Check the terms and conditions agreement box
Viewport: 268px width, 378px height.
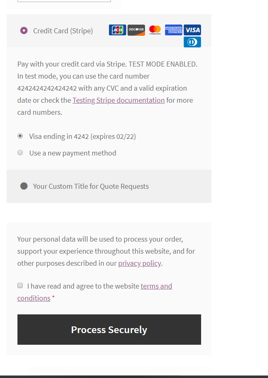[20, 285]
